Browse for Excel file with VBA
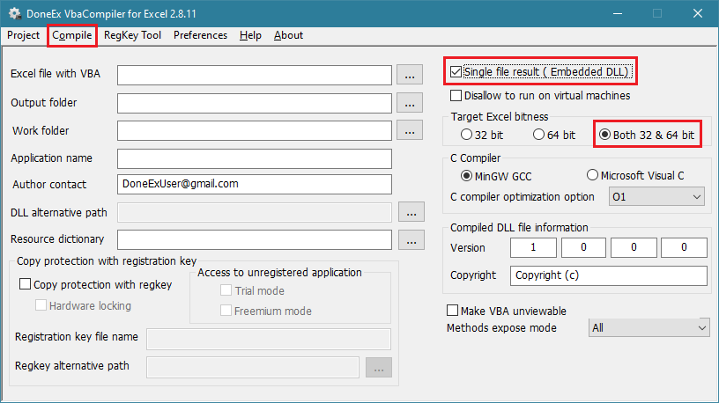The height and width of the screenshot is (403, 719). tap(410, 75)
